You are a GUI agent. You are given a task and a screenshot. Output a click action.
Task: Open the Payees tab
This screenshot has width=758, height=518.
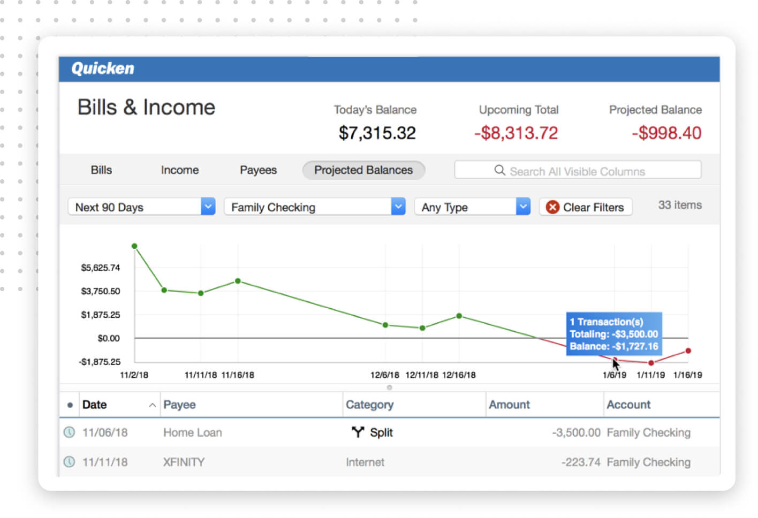click(258, 170)
